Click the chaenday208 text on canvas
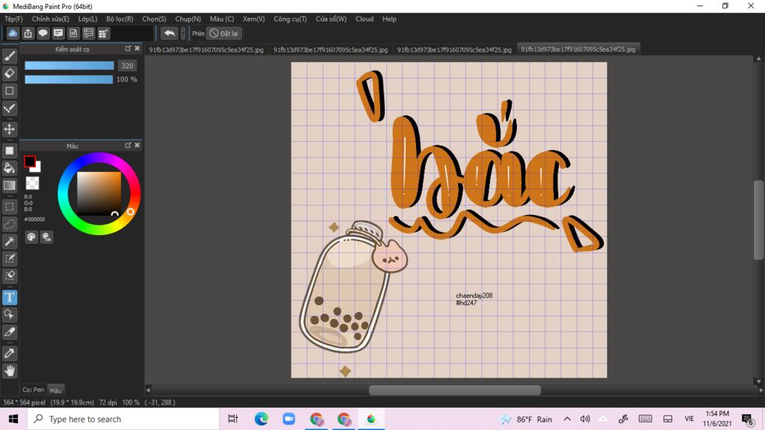 click(474, 296)
